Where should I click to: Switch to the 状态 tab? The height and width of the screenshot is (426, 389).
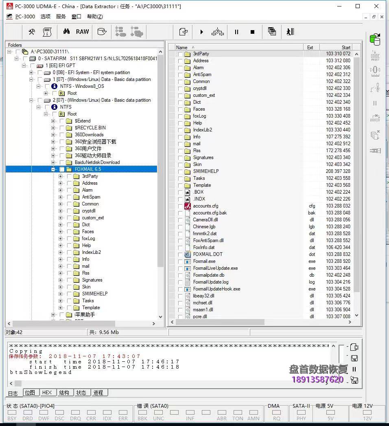(x=81, y=393)
